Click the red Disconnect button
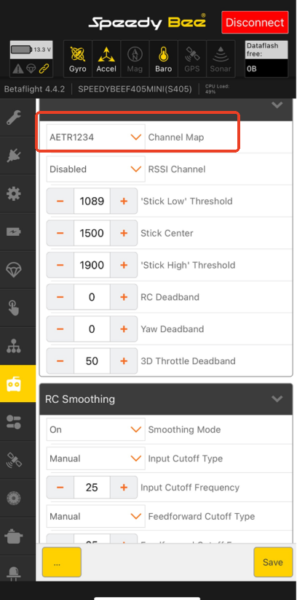 (255, 22)
